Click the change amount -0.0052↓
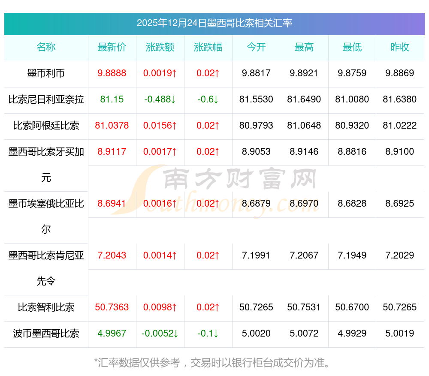Screen dimensions: 429x376 (160, 334)
